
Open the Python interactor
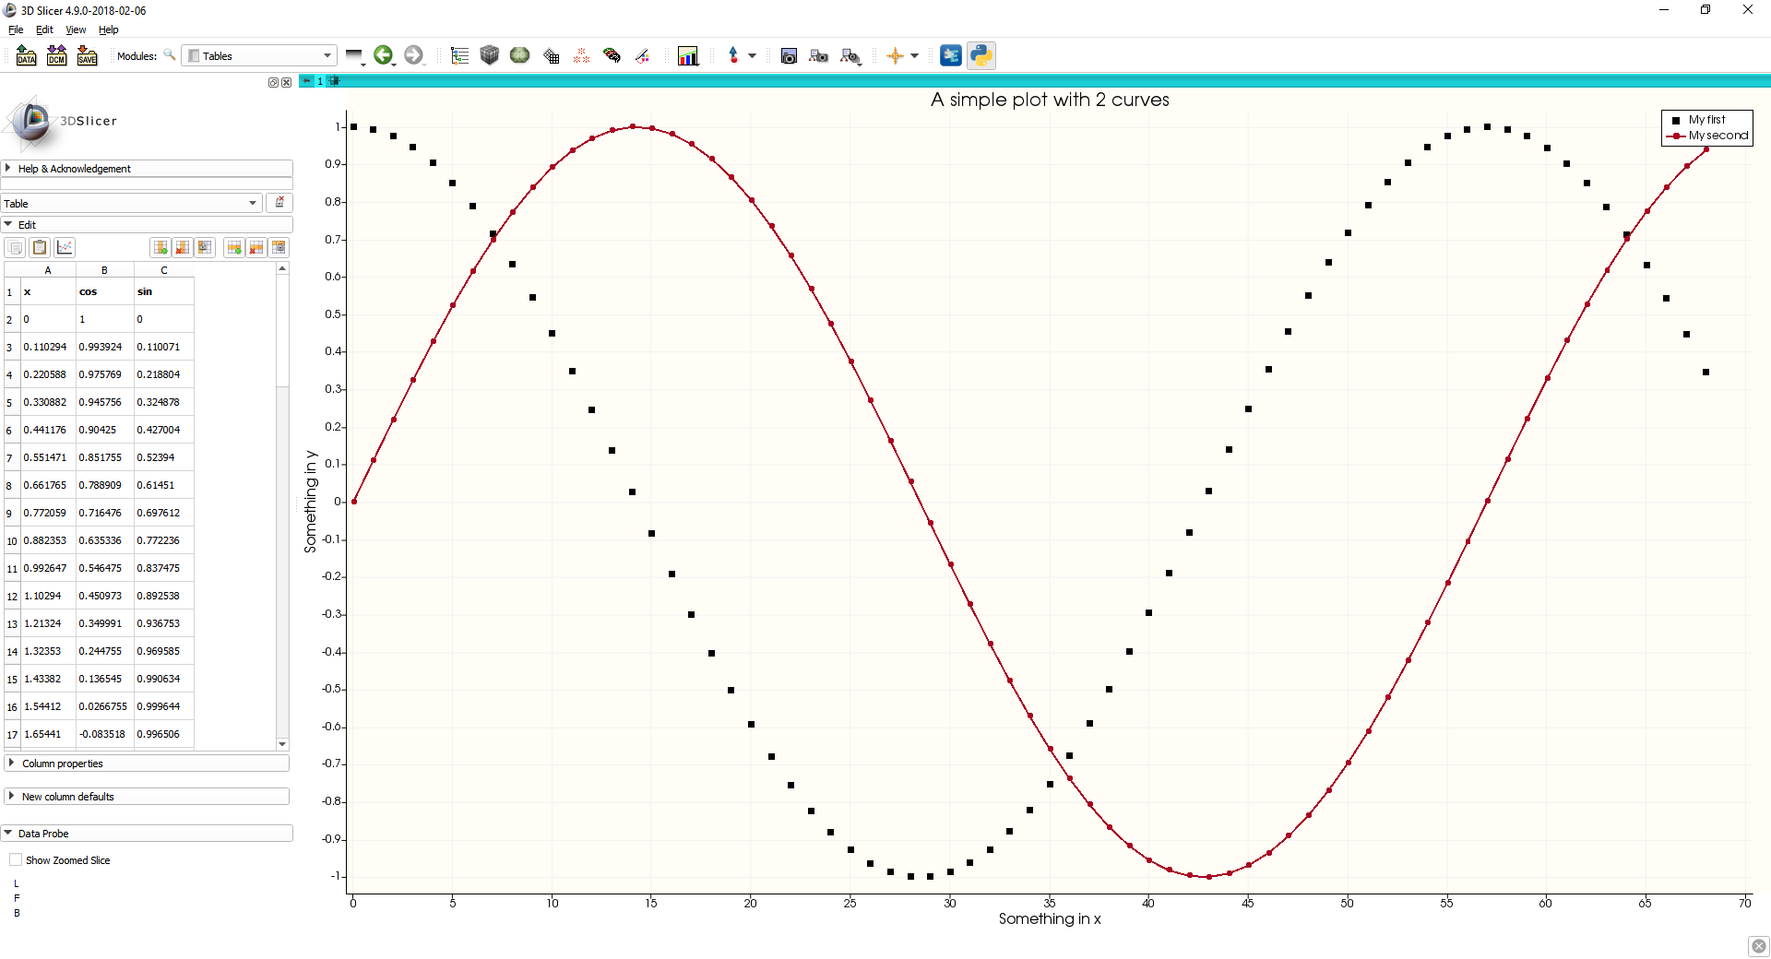981,55
